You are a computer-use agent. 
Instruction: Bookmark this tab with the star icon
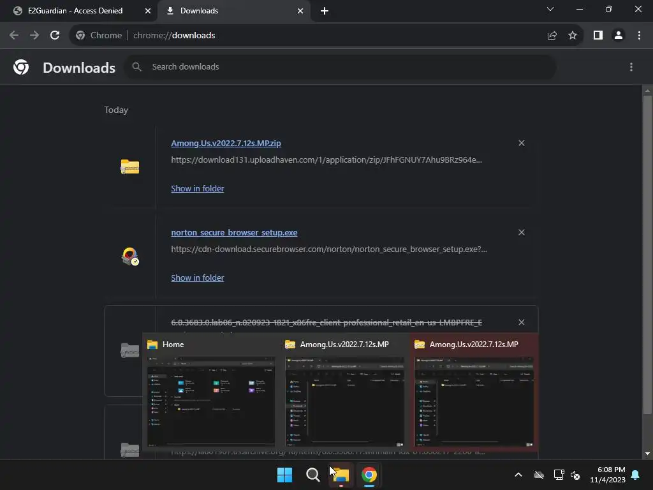tap(573, 36)
